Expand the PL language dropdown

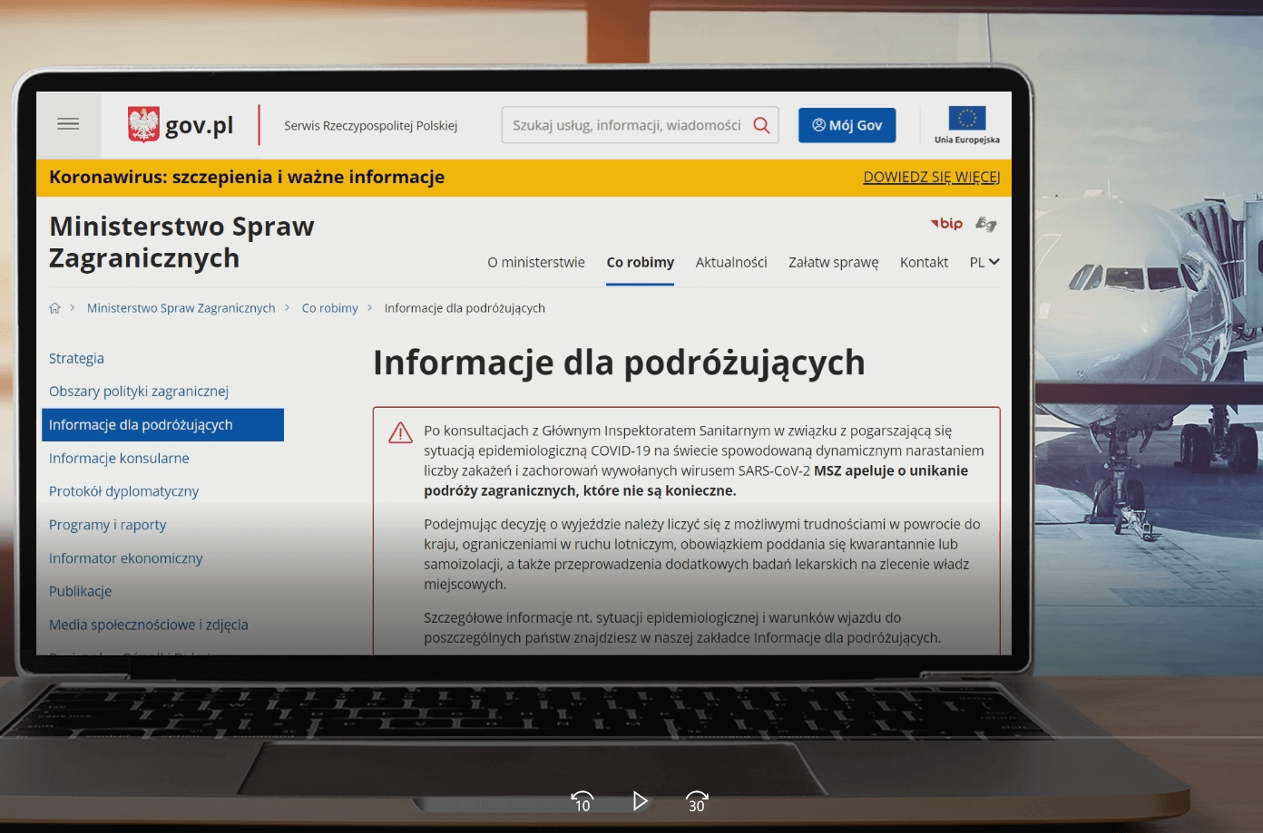coord(984,262)
